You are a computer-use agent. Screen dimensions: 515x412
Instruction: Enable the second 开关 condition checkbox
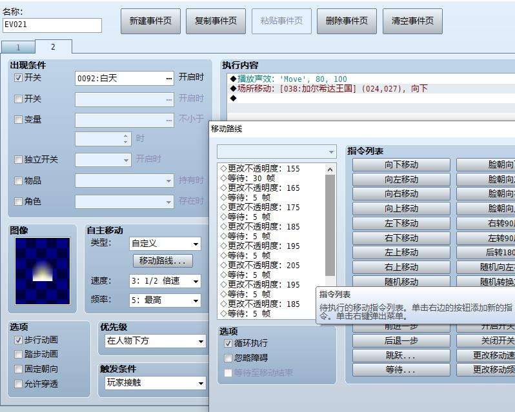pyautogui.click(x=18, y=99)
